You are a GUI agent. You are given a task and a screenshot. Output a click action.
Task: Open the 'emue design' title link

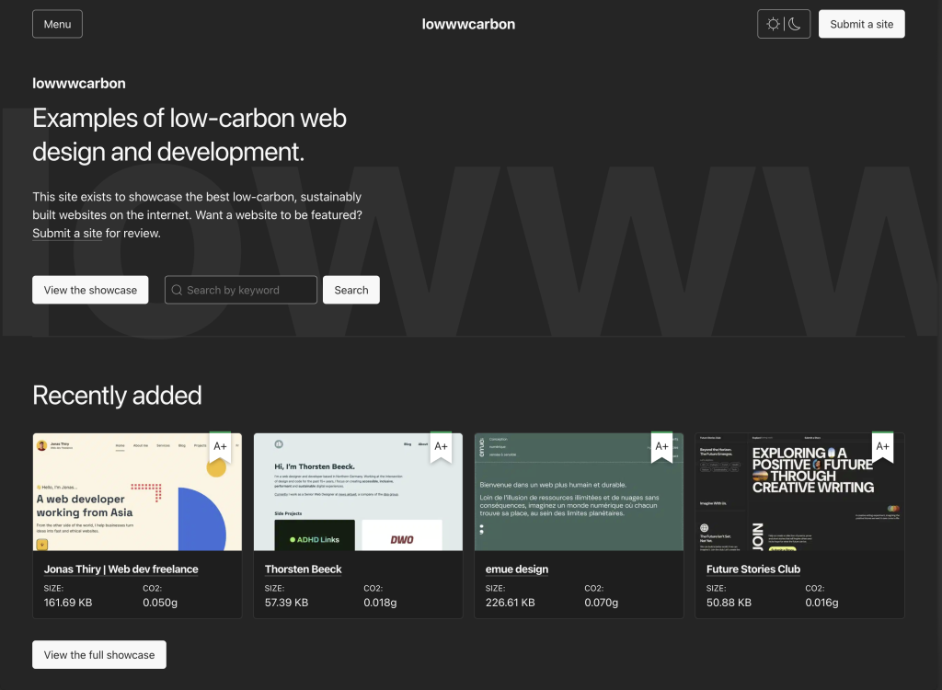517,569
